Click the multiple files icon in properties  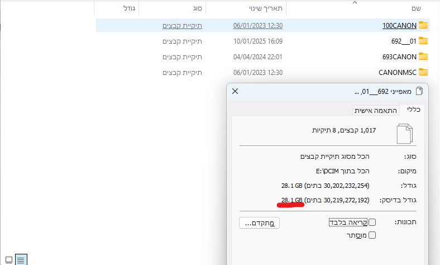click(405, 134)
